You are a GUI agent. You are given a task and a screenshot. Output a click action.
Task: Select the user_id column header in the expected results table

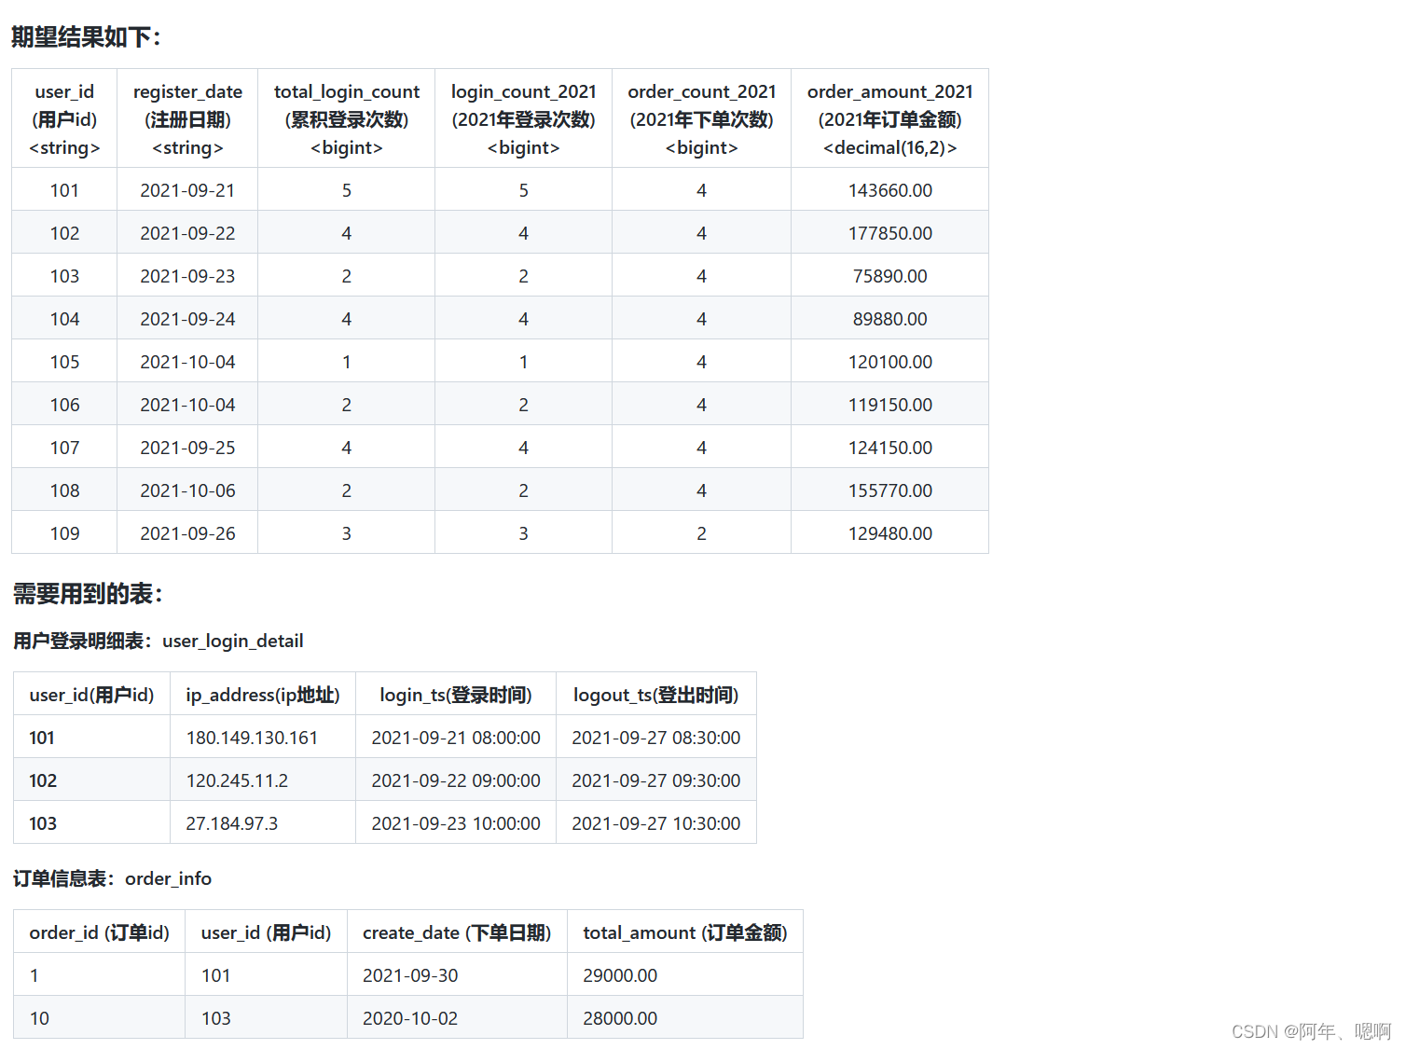click(64, 118)
